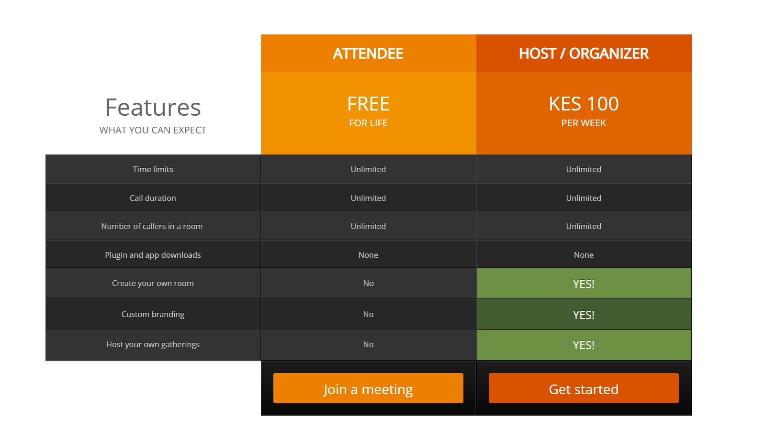Select the ATTENDEE plan header

click(368, 53)
